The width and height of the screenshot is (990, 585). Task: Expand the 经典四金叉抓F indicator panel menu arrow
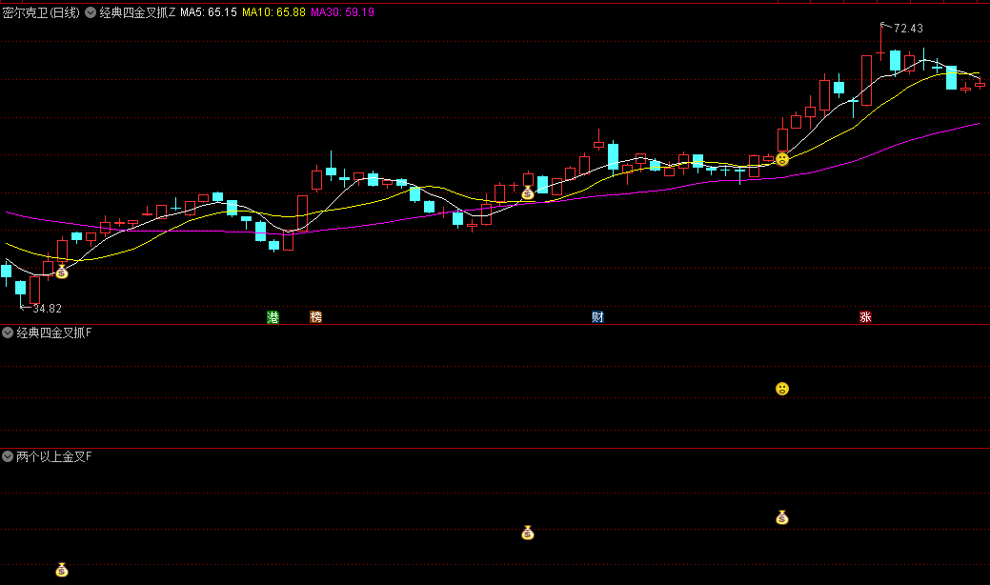point(8,333)
